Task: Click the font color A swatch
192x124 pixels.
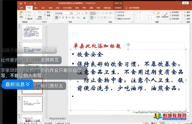Action: tap(84, 18)
